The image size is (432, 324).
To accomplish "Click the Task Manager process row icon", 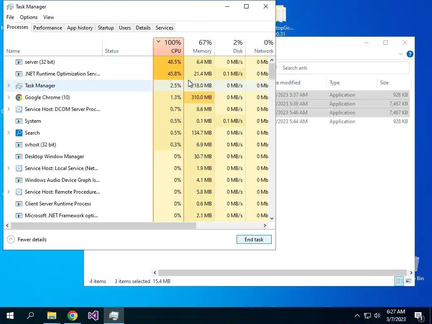I will coord(19,86).
